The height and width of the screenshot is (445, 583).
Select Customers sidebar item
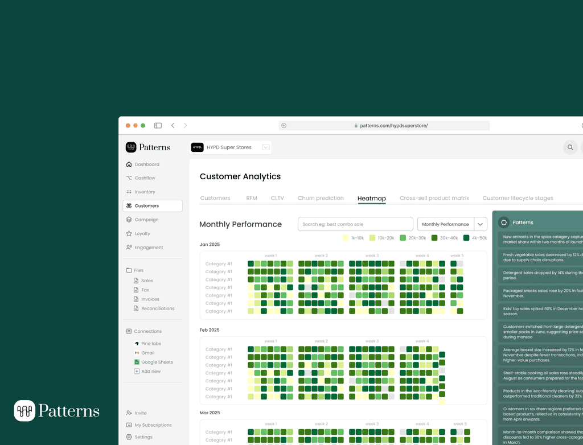(153, 206)
